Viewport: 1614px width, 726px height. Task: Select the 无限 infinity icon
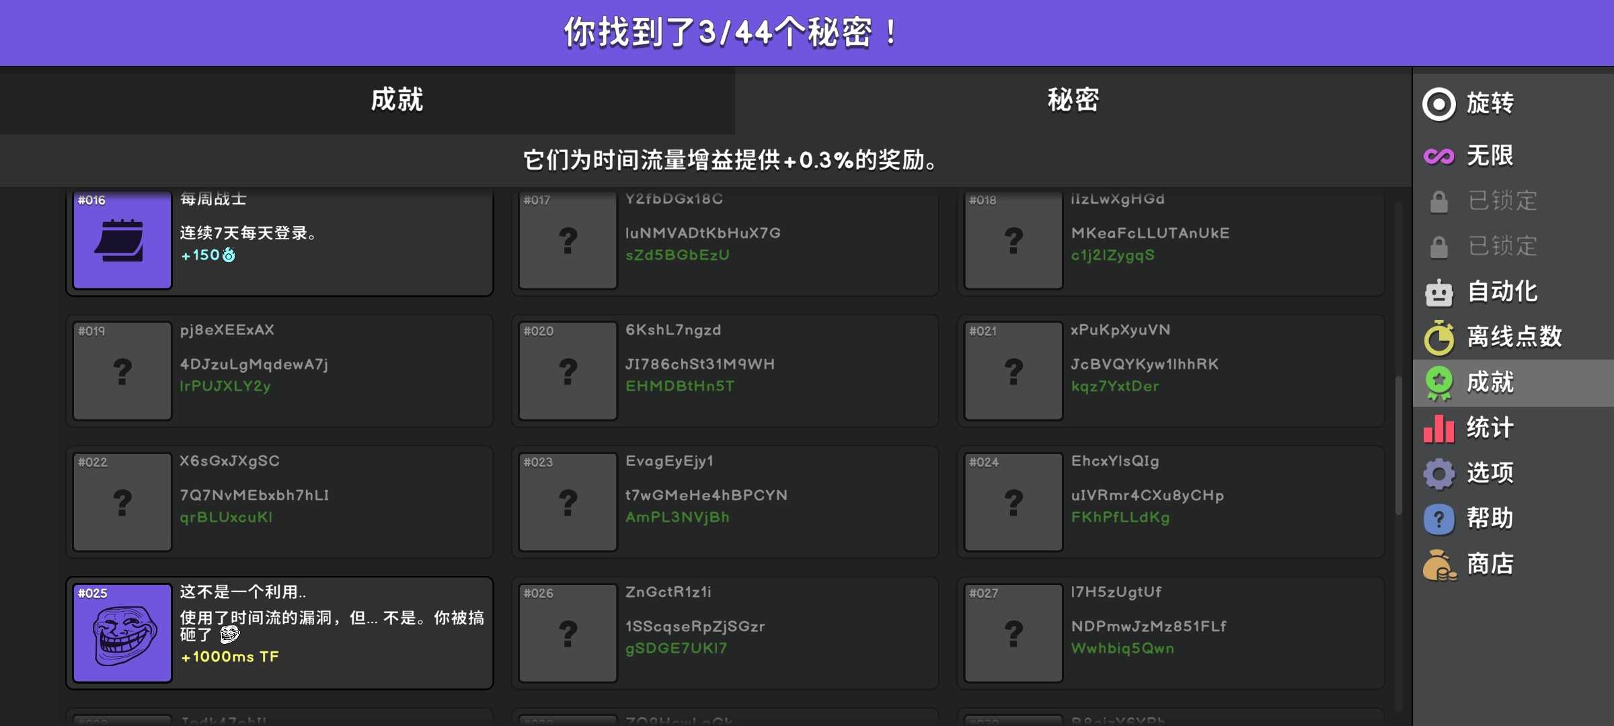pyautogui.click(x=1439, y=156)
